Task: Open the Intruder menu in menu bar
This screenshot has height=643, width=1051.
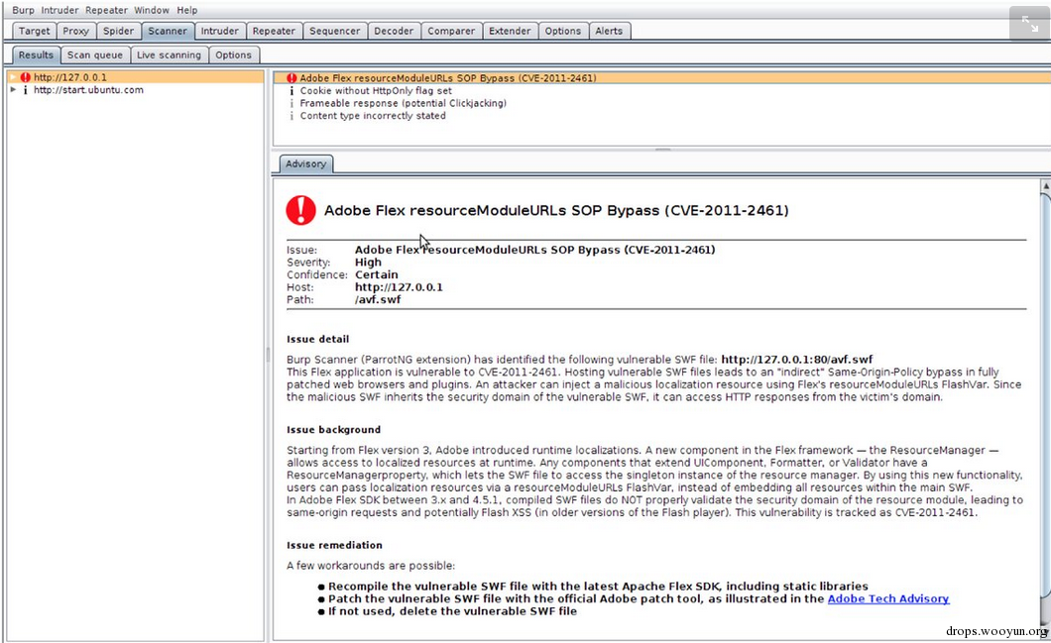Action: (59, 10)
